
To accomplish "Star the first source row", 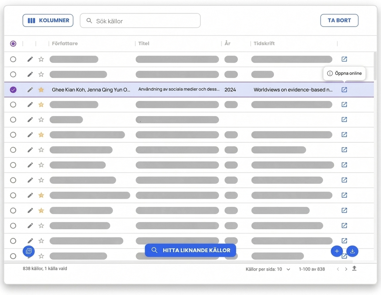I will (x=41, y=59).
